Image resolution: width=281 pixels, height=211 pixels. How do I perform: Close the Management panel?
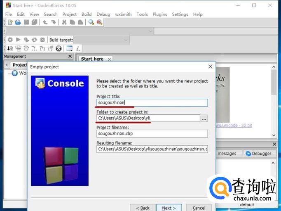70,57
